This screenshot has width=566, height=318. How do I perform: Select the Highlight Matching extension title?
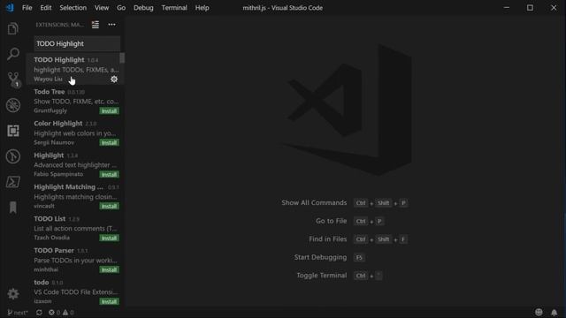point(68,186)
